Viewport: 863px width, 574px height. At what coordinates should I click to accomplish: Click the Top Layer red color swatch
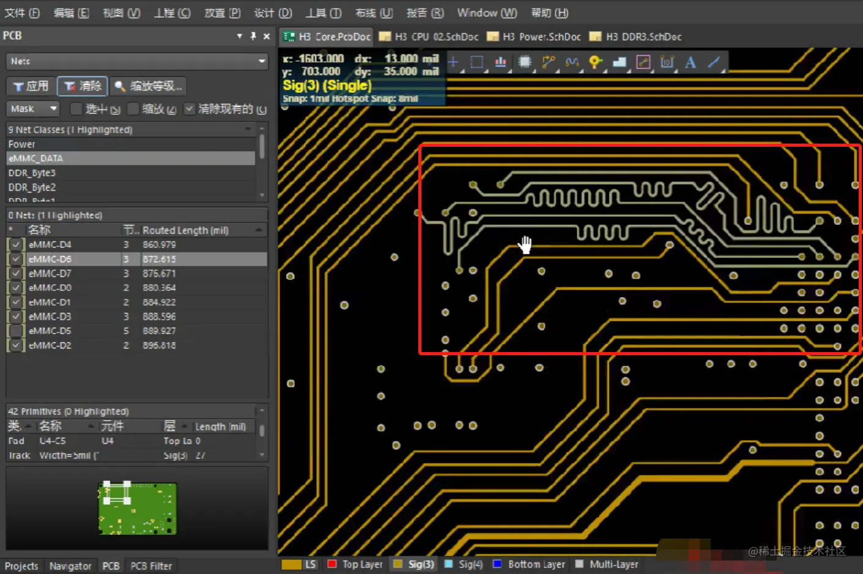[332, 564]
